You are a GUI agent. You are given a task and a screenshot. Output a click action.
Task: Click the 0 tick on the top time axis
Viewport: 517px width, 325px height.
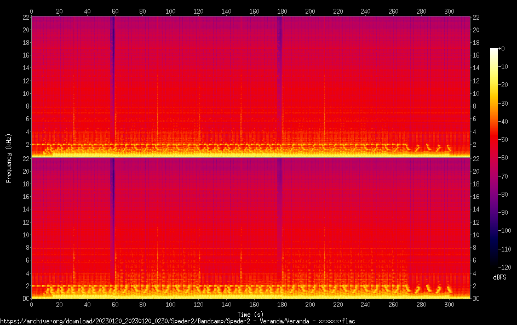click(x=31, y=10)
